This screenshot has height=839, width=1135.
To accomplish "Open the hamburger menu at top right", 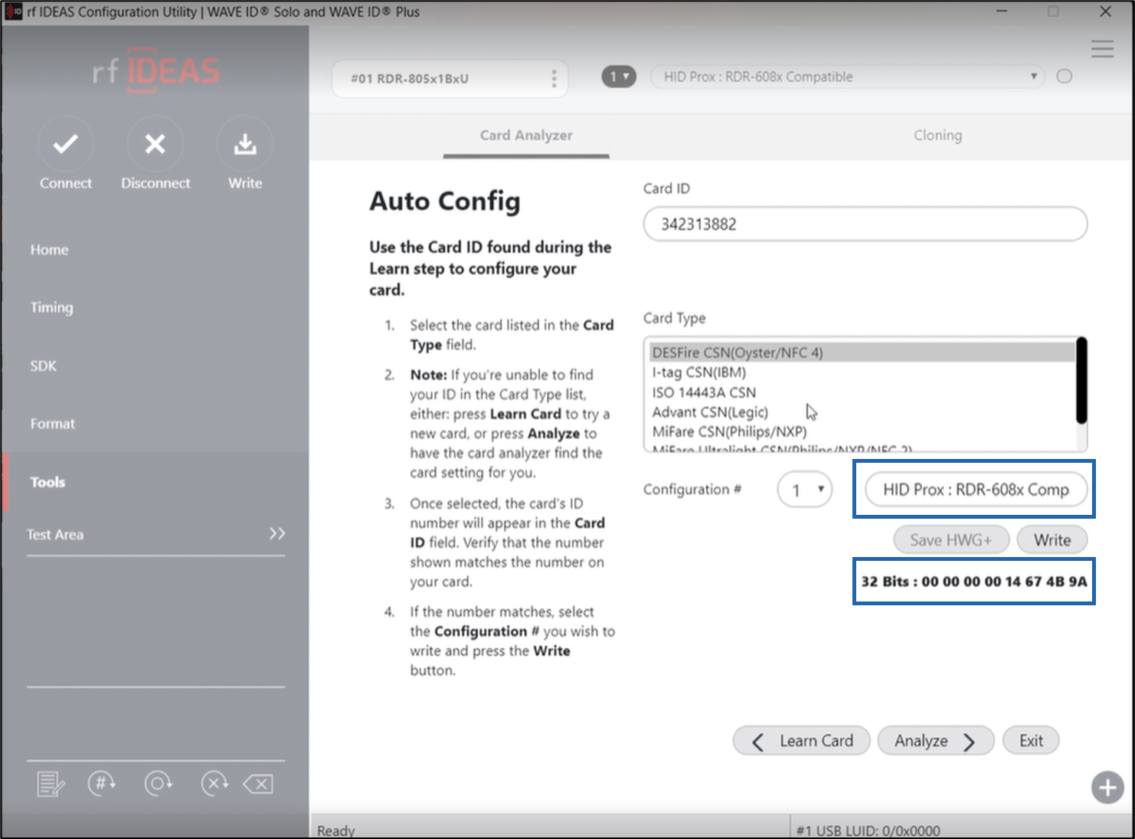I will [1102, 49].
